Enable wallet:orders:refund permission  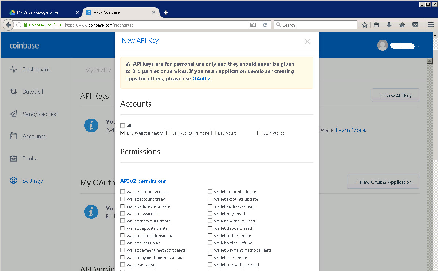pos(210,243)
